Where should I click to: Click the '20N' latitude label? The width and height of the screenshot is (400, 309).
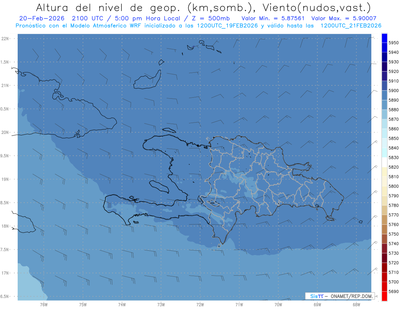[5, 132]
